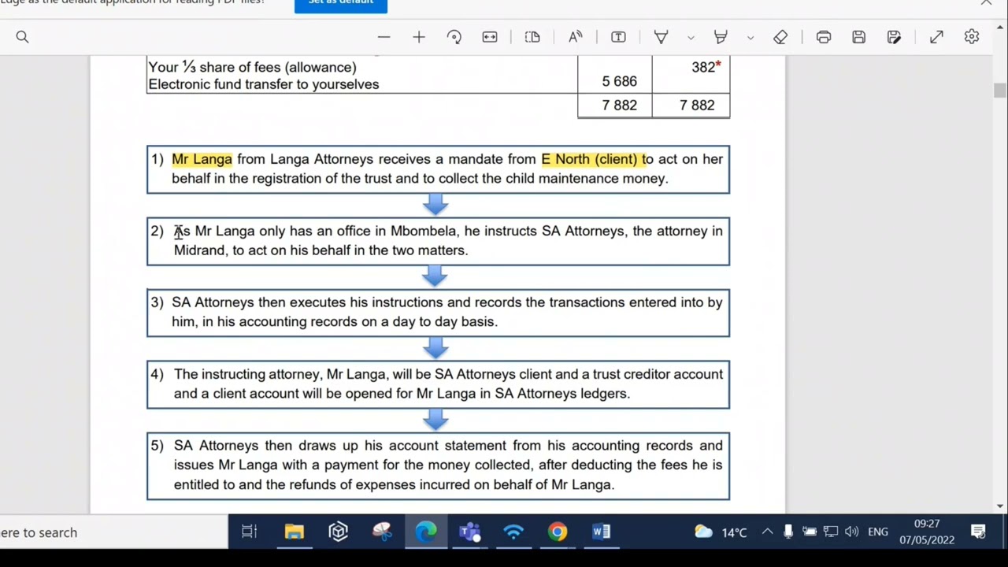Select the Draw pen tool

tap(661, 37)
